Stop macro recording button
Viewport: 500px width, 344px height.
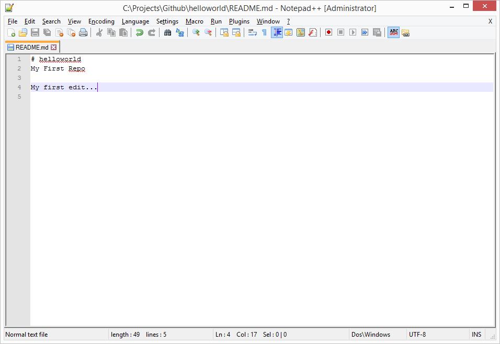[x=340, y=32]
